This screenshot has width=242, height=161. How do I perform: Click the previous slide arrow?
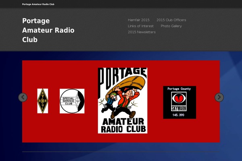tap(23, 97)
